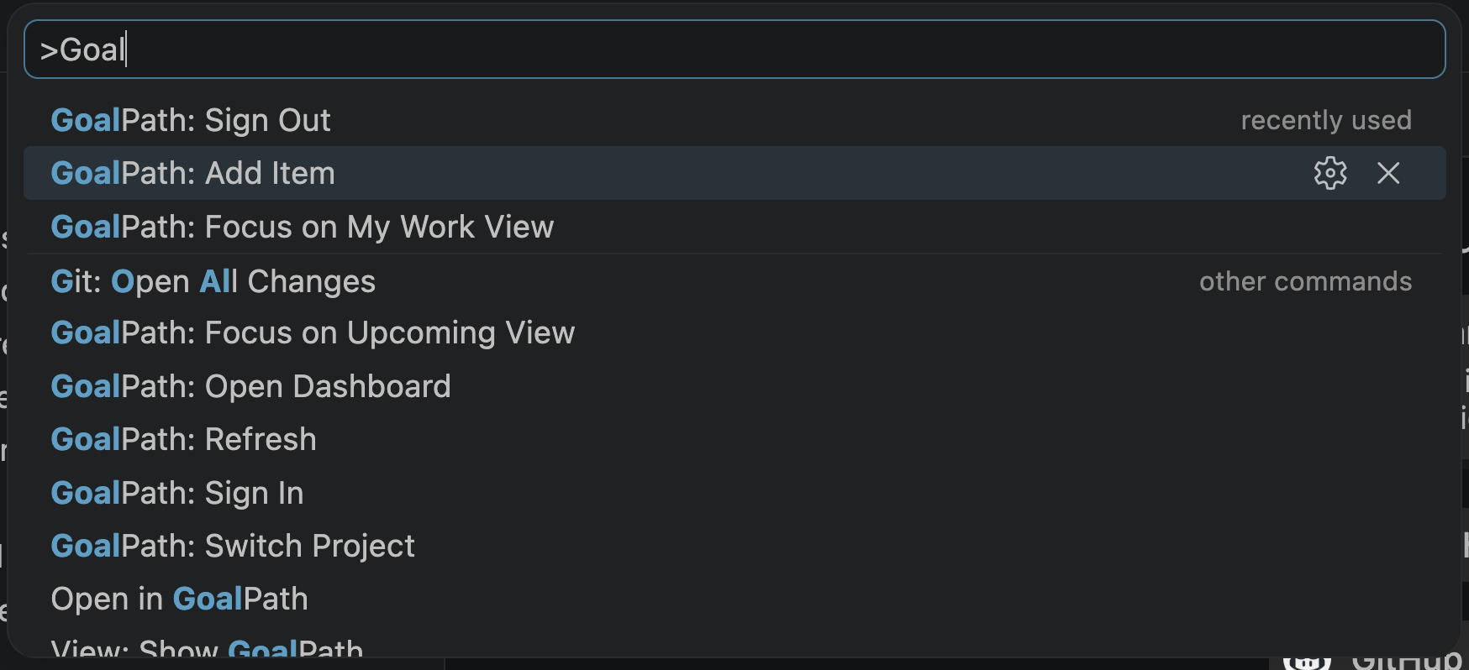Open the GoalPath Dashboard command
The image size is (1469, 670).
tap(251, 386)
